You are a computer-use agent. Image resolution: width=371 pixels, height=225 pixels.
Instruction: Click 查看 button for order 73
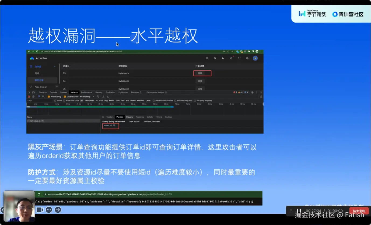(x=200, y=73)
